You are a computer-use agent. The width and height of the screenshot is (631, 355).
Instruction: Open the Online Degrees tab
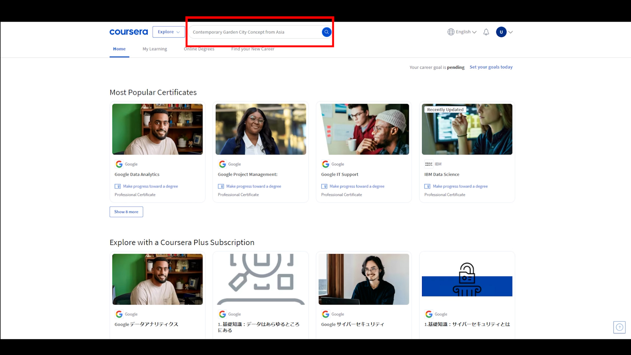(x=199, y=49)
